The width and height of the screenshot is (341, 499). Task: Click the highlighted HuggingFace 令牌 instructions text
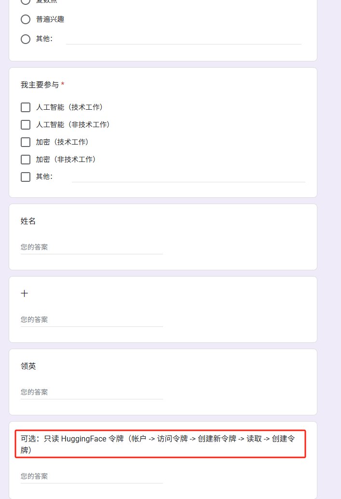click(158, 444)
